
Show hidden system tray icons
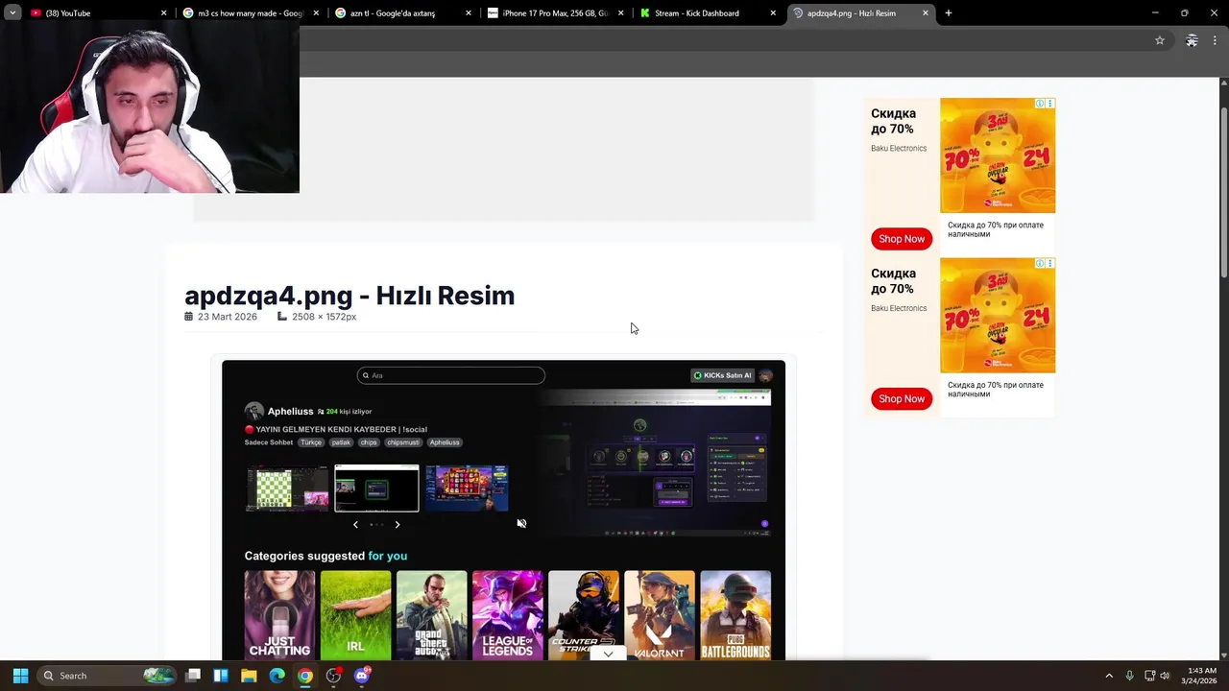click(1109, 676)
